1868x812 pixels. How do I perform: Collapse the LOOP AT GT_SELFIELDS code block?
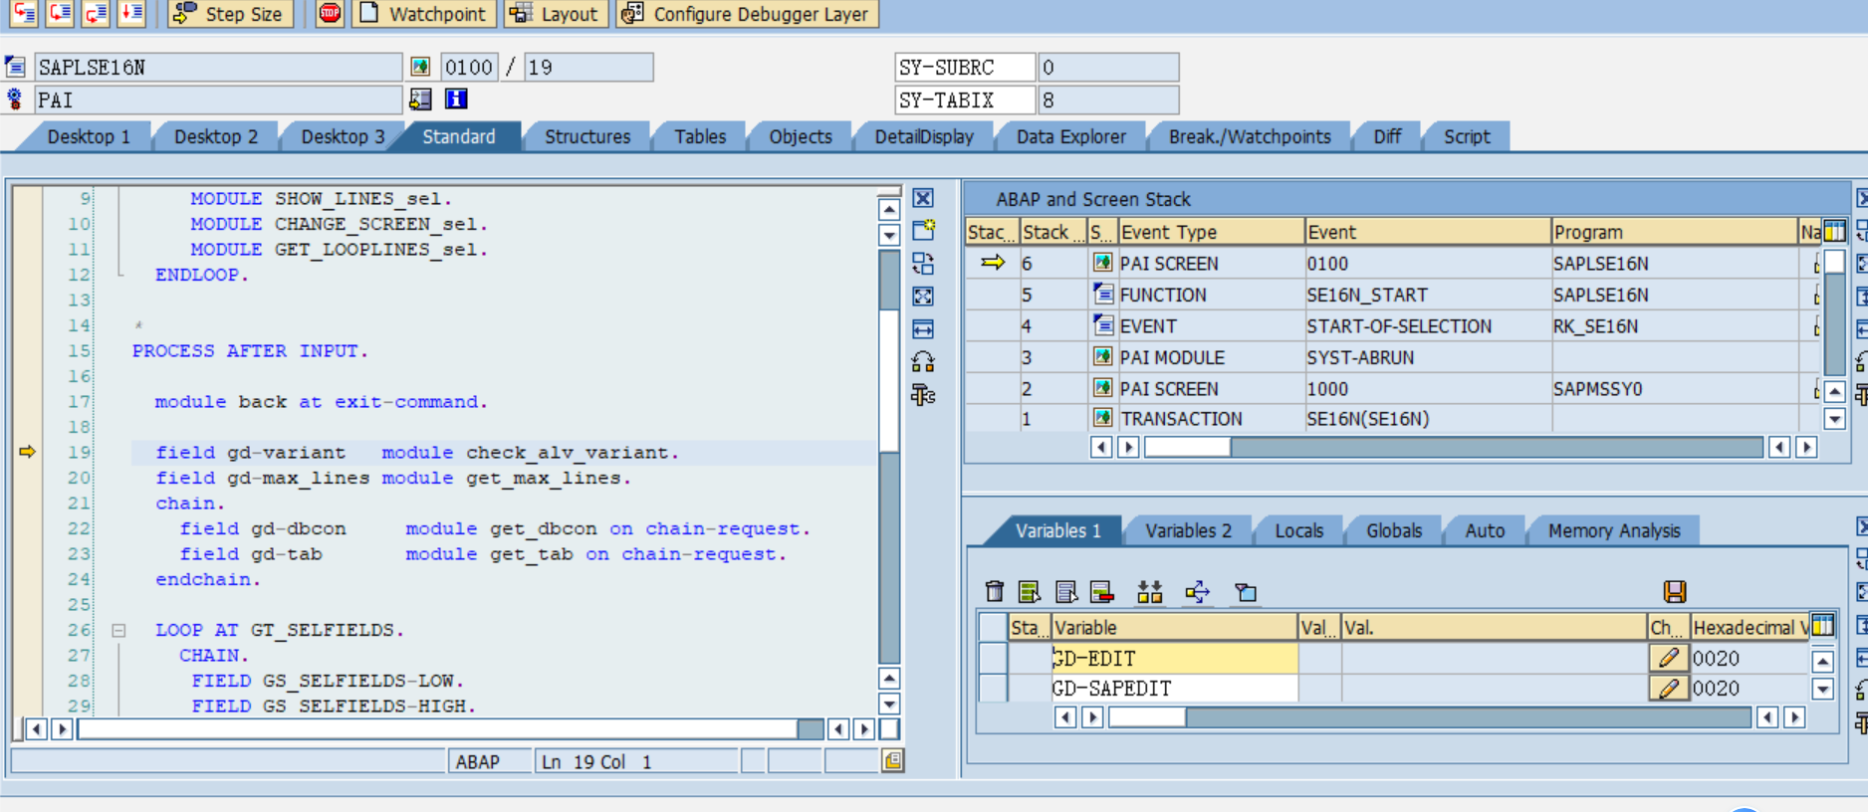(x=118, y=630)
